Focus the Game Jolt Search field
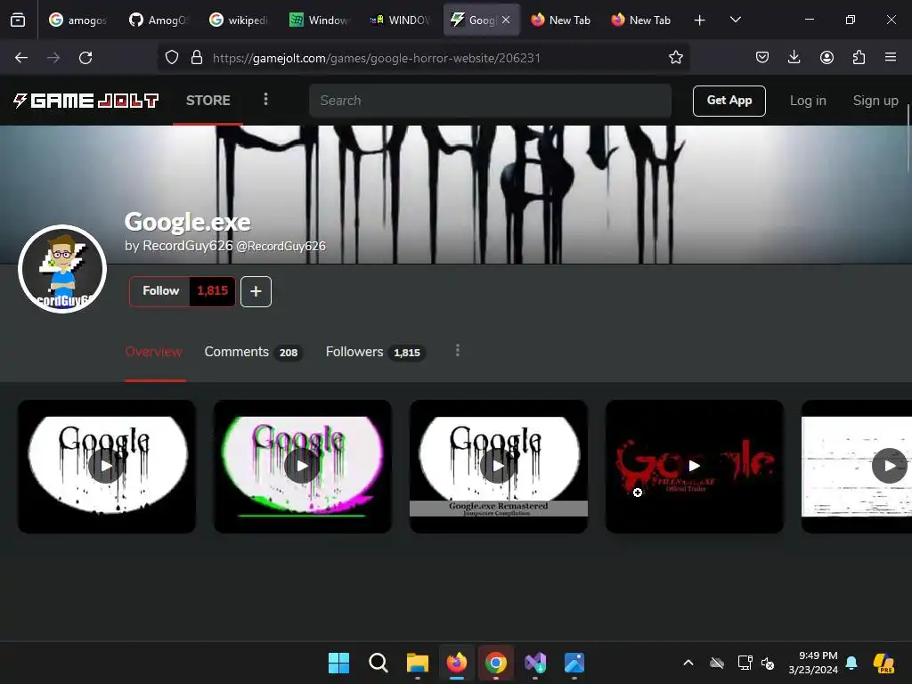The width and height of the screenshot is (912, 684). click(491, 101)
